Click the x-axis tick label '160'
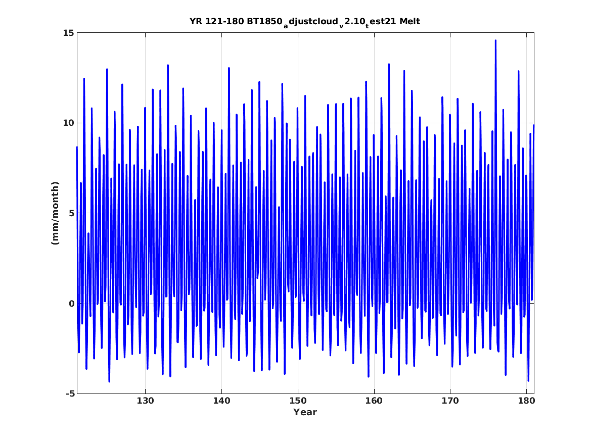Image resolution: width=590 pixels, height=442 pixels. point(374,401)
